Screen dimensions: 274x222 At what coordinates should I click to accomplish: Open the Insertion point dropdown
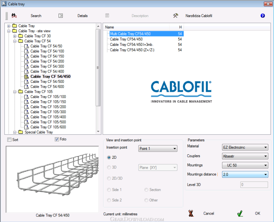coord(158,148)
